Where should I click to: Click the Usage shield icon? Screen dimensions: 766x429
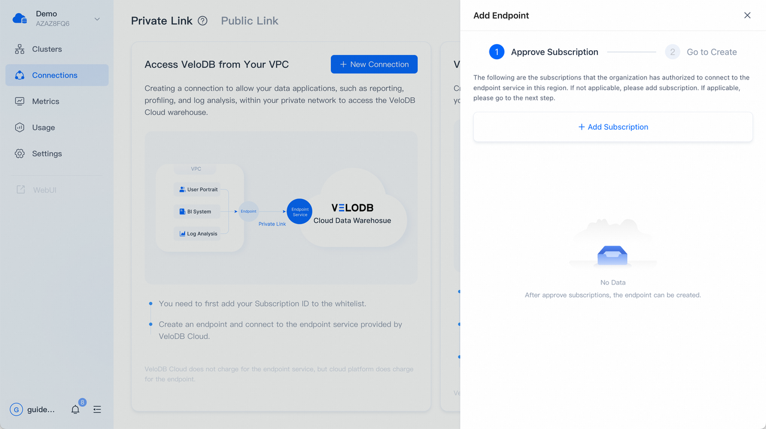pyautogui.click(x=20, y=127)
